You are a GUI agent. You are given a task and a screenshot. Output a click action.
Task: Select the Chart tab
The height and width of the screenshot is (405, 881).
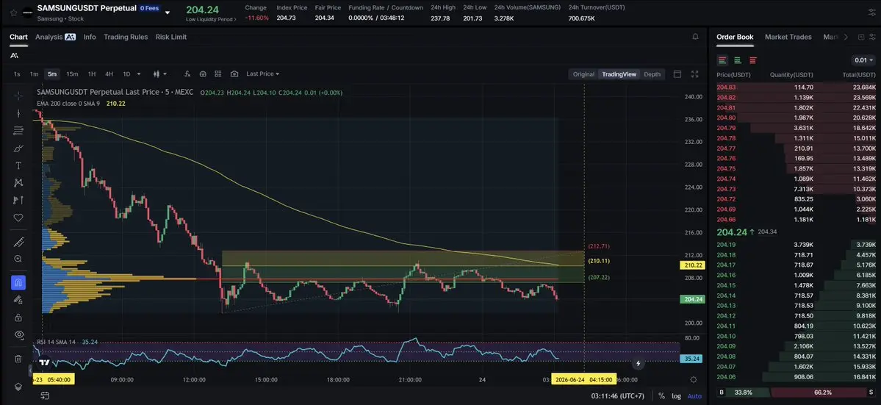pyautogui.click(x=18, y=37)
